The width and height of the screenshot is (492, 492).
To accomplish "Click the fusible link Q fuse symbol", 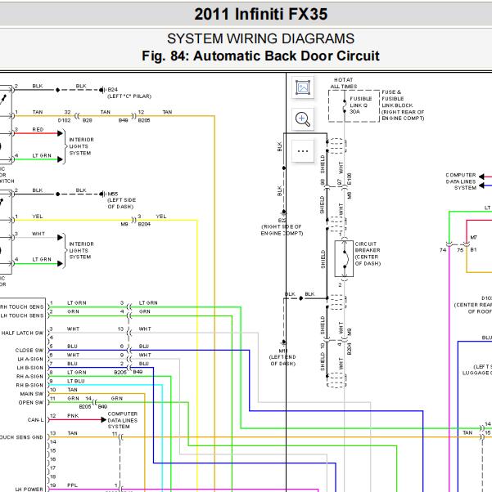I will tap(345, 106).
